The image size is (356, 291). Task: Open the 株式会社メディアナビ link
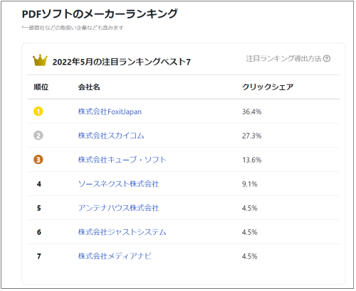115,256
